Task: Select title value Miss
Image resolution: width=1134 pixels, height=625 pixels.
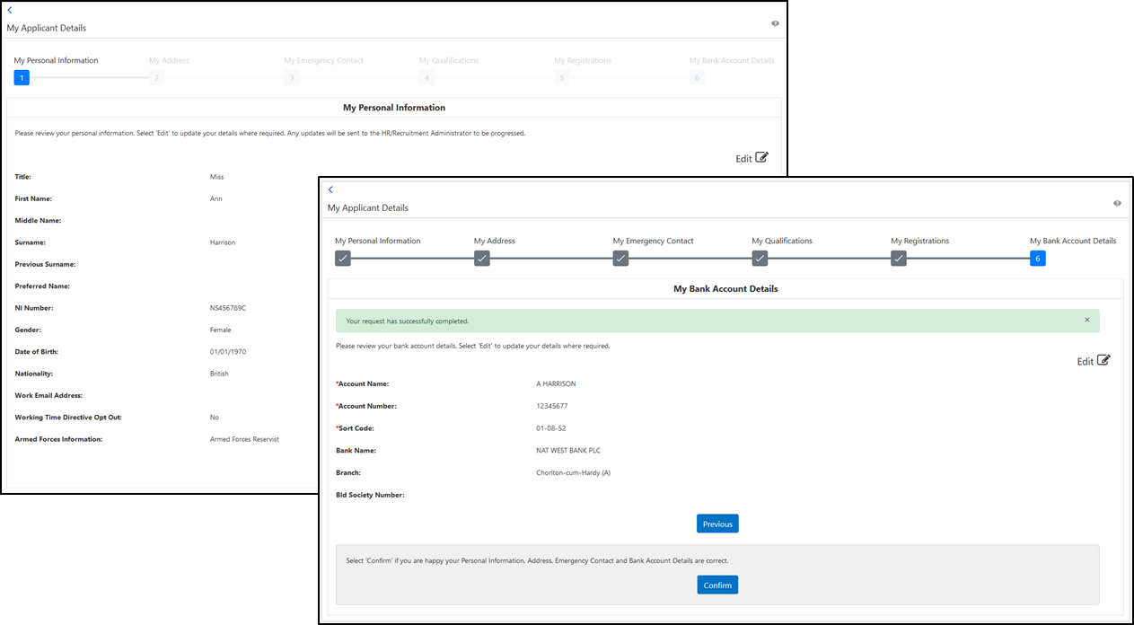Action: point(217,177)
